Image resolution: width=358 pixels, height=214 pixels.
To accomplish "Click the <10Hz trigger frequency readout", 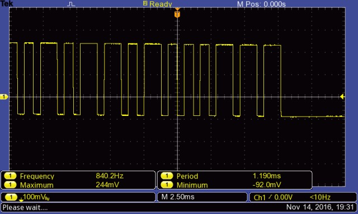I will pyautogui.click(x=320, y=197).
